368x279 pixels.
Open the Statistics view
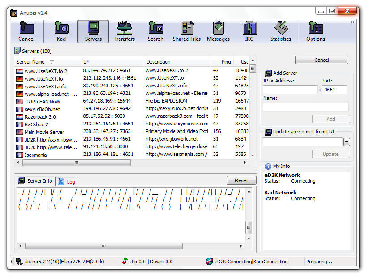point(281,31)
